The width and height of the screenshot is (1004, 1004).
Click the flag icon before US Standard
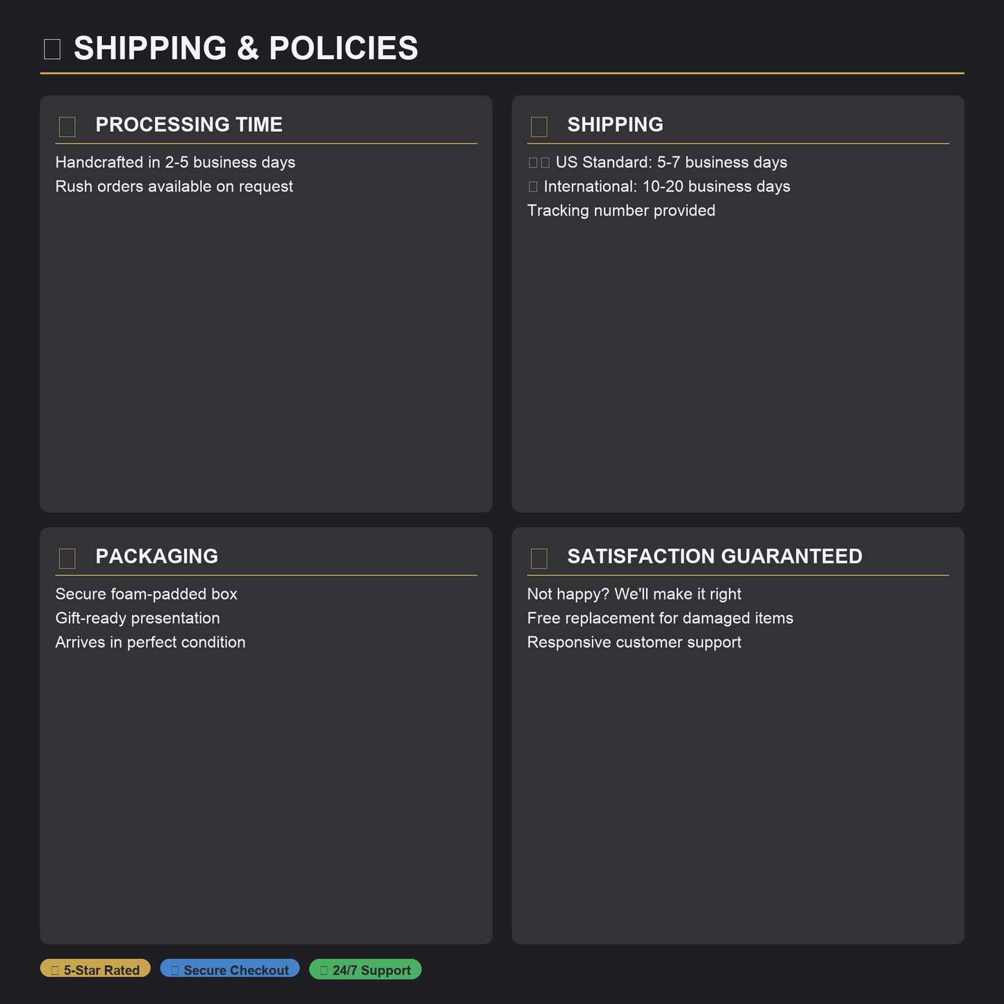click(x=539, y=163)
